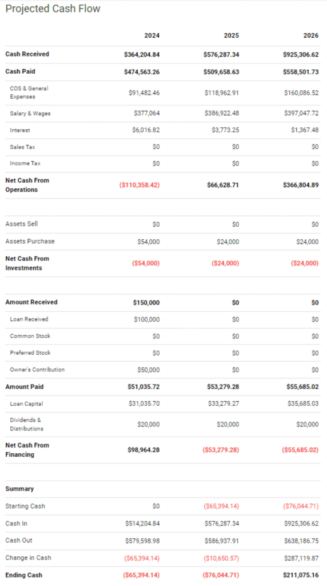Select the 2024 column header
This screenshot has width=327, height=586.
coord(152,35)
